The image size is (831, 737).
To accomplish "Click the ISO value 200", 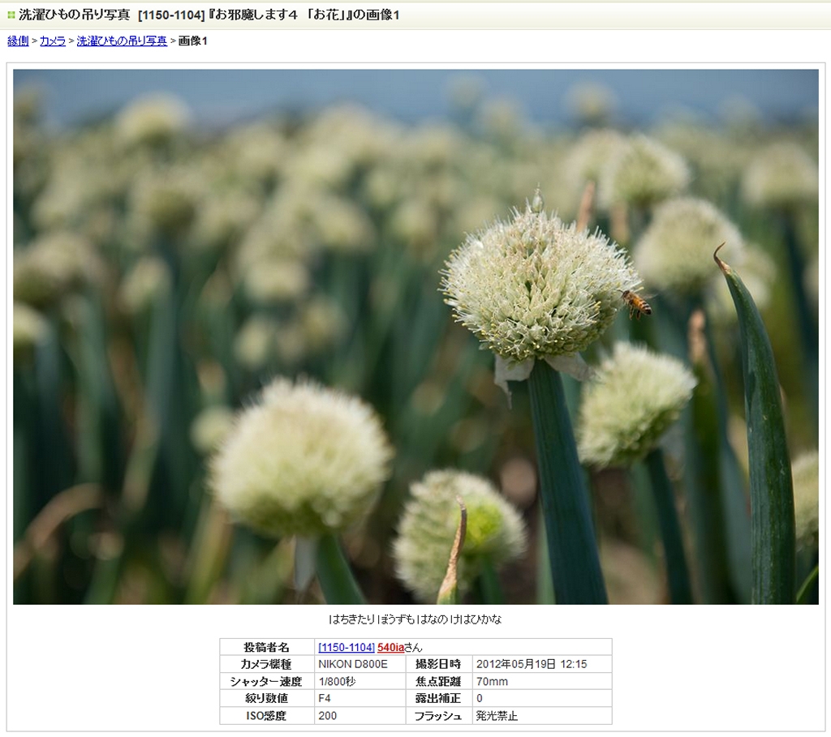I will (x=328, y=716).
